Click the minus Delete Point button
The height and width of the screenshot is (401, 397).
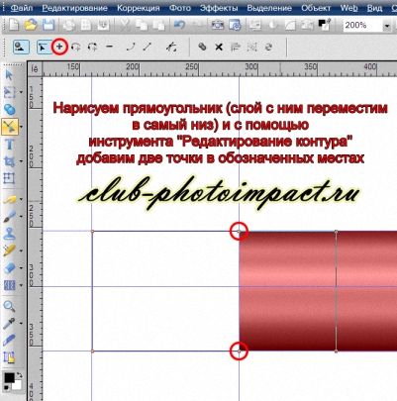point(110,47)
